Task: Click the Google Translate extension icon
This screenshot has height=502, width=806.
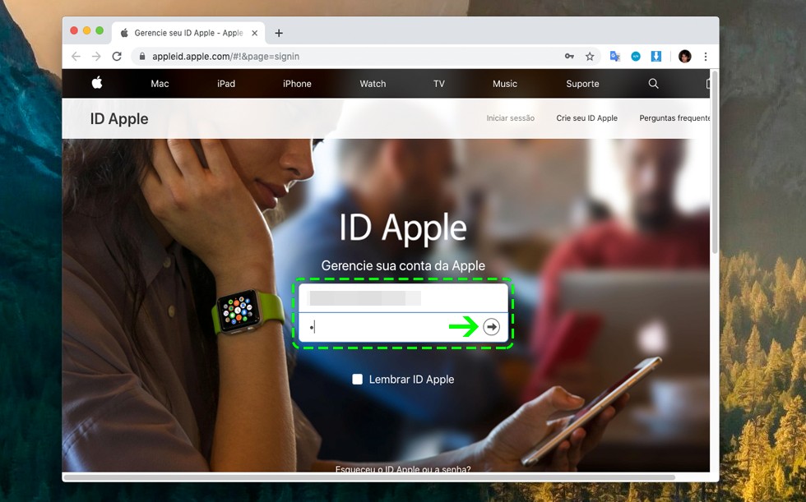Action: (x=614, y=57)
